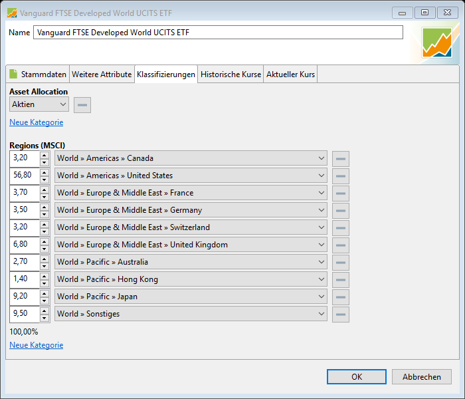Remove the Hong Kong region row

pyautogui.click(x=340, y=280)
